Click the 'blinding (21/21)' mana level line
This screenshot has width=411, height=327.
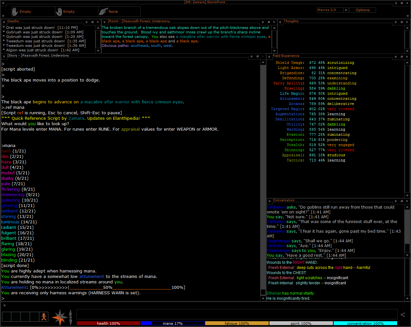(x=18, y=260)
